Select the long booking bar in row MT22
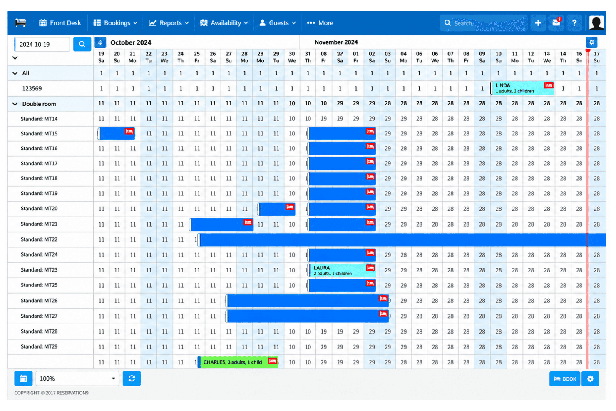 pos(402,240)
